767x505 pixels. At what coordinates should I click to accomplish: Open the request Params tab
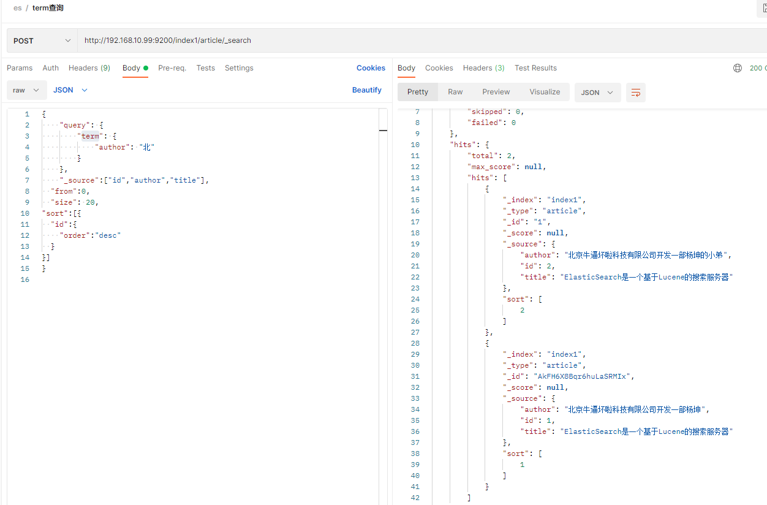[x=20, y=68]
